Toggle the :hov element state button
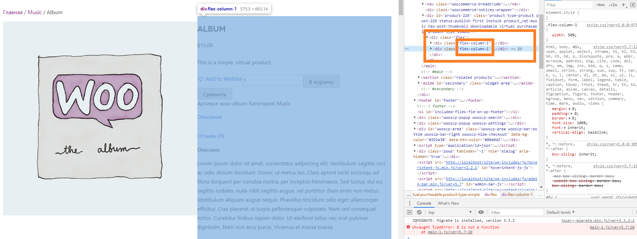 [x=600, y=5]
